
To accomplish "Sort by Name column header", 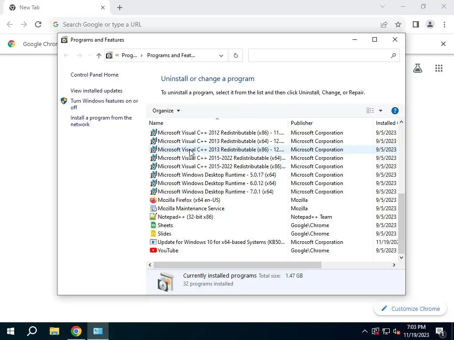I will coord(217,123).
